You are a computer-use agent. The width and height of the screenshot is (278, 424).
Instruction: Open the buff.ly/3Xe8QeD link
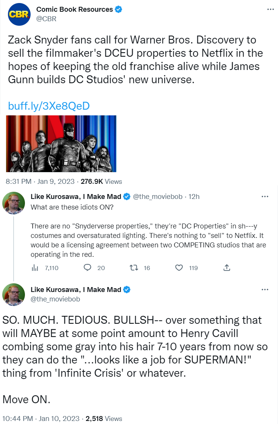pyautogui.click(x=49, y=106)
